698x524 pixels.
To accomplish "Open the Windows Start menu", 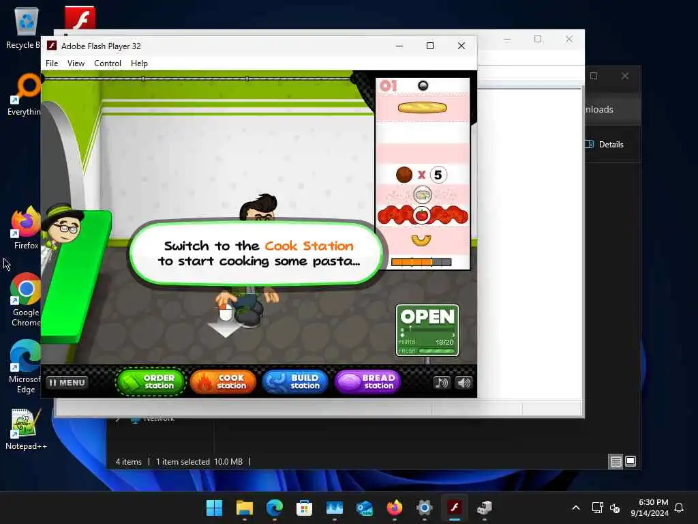I will (x=214, y=508).
